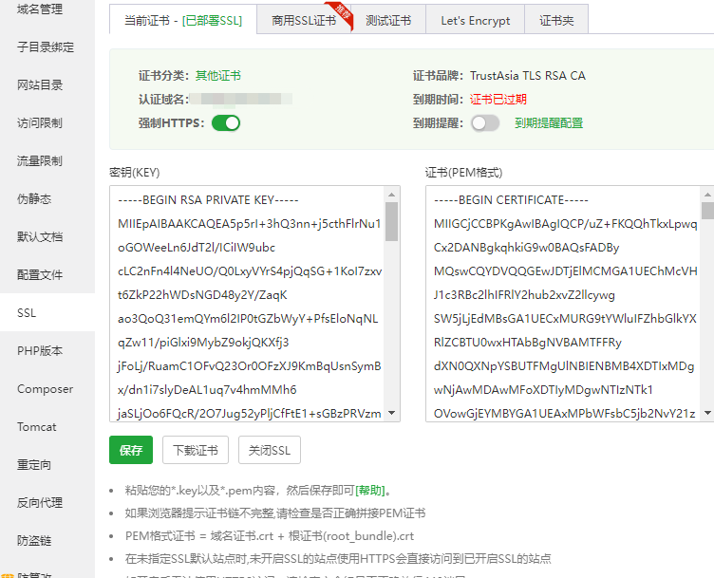Click the 其他证书 category link
Viewport: 714px width, 578px height.
(218, 76)
